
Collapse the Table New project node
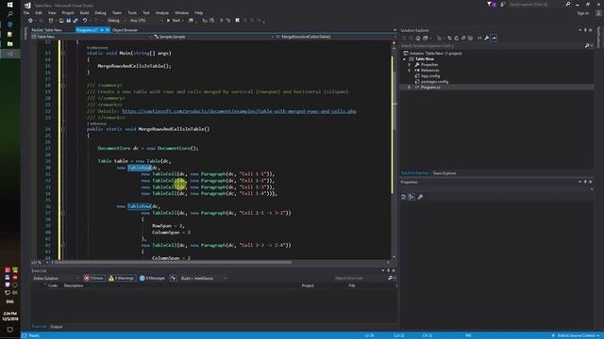pos(405,59)
